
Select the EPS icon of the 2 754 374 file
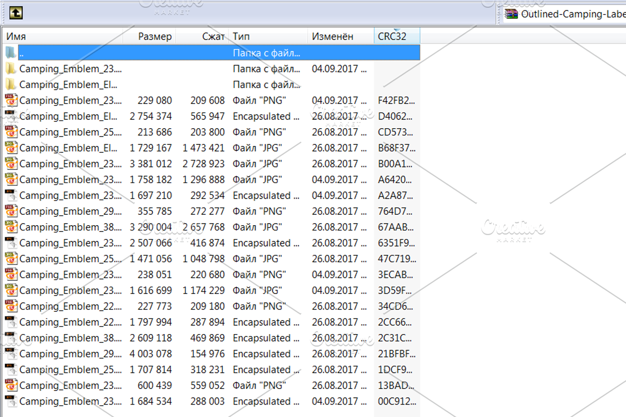coord(10,116)
